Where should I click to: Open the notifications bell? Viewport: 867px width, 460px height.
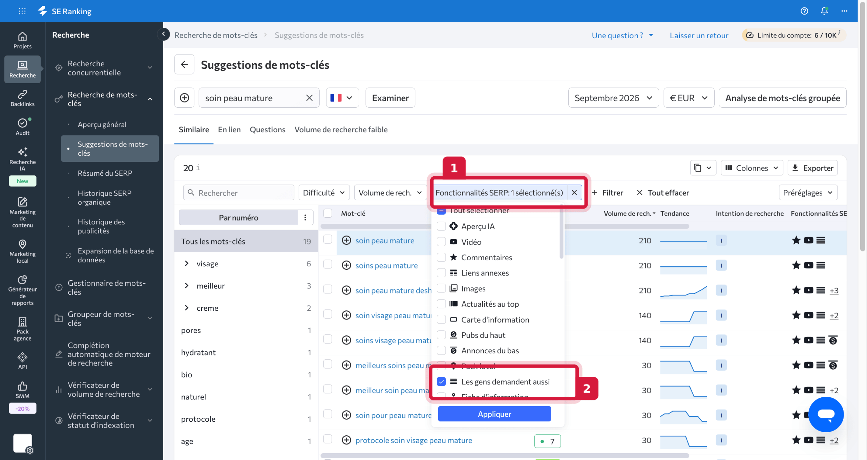(x=824, y=11)
